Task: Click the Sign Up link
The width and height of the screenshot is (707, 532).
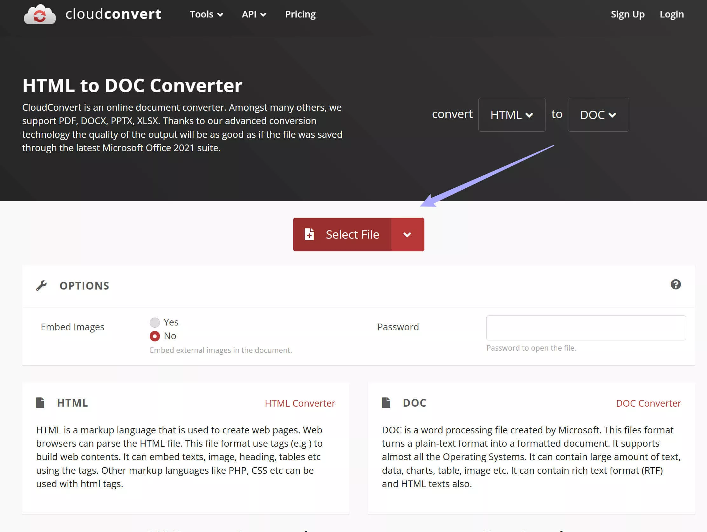Action: (x=628, y=14)
